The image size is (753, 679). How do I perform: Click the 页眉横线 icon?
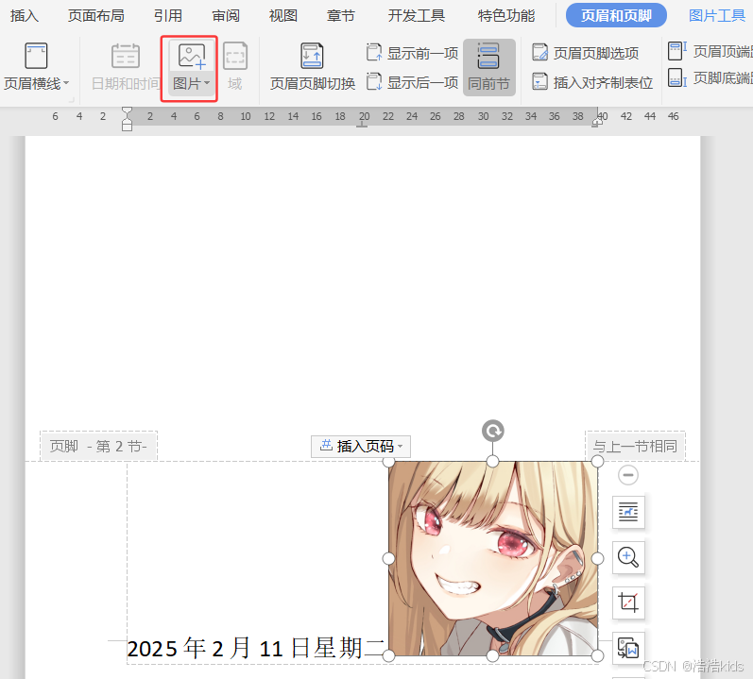point(36,56)
